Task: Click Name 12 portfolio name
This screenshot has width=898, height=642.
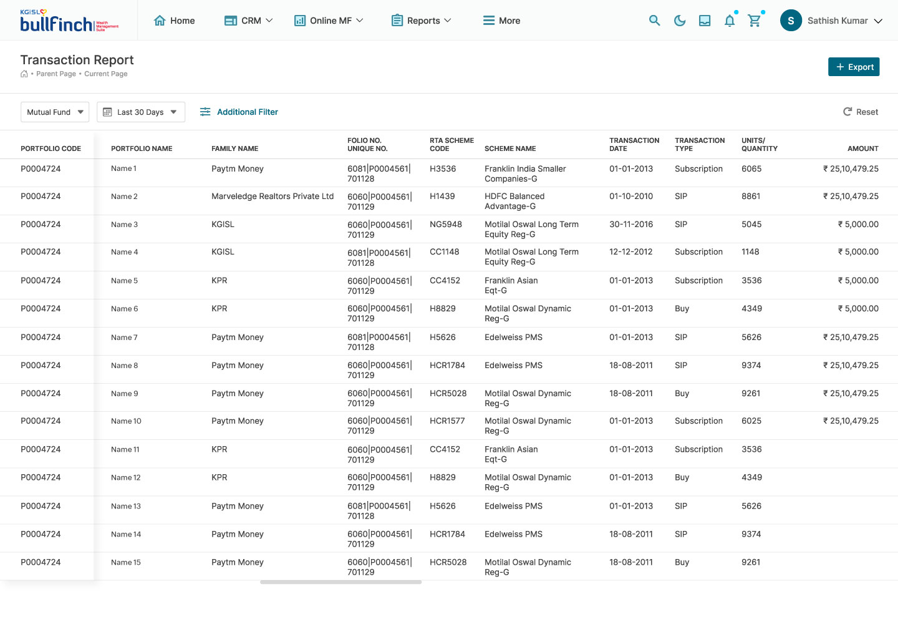Action: pyautogui.click(x=126, y=477)
